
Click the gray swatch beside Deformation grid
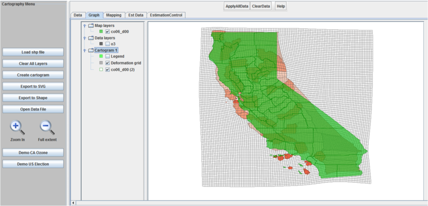(x=101, y=63)
